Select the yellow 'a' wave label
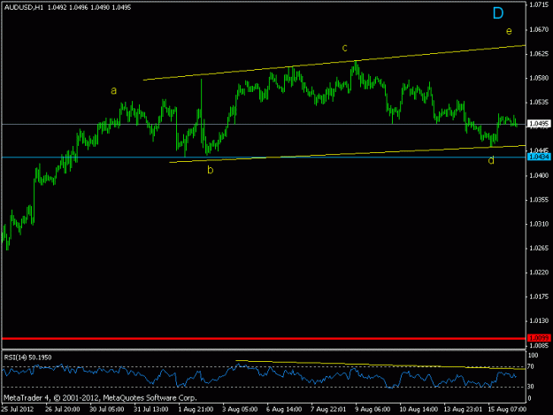Screen dimensions: 553x415 [113, 91]
